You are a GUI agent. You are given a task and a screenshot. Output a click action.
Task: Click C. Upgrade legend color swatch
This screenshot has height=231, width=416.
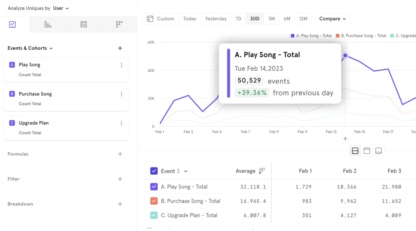[x=392, y=36]
